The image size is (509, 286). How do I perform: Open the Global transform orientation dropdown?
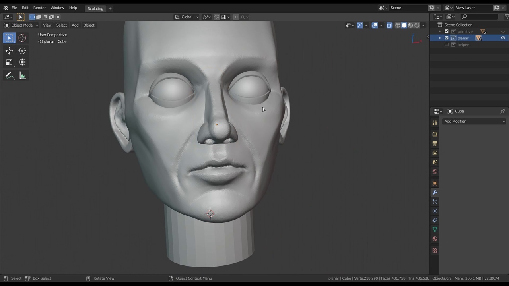pyautogui.click(x=187, y=17)
